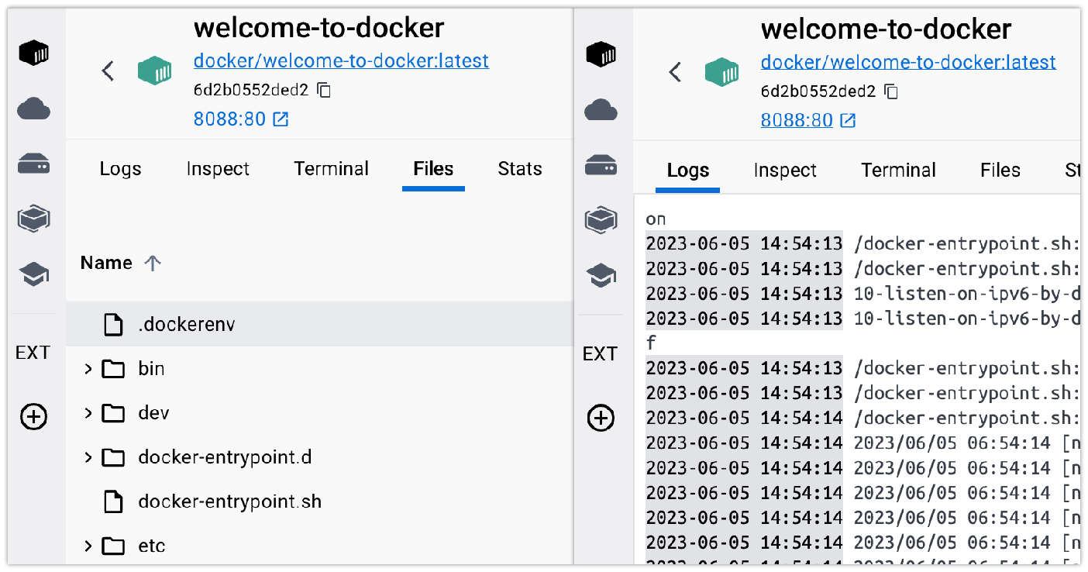The height and width of the screenshot is (572, 1088).
Task: Open Volumes drive icon in left window sidebar
Action: [x=34, y=164]
